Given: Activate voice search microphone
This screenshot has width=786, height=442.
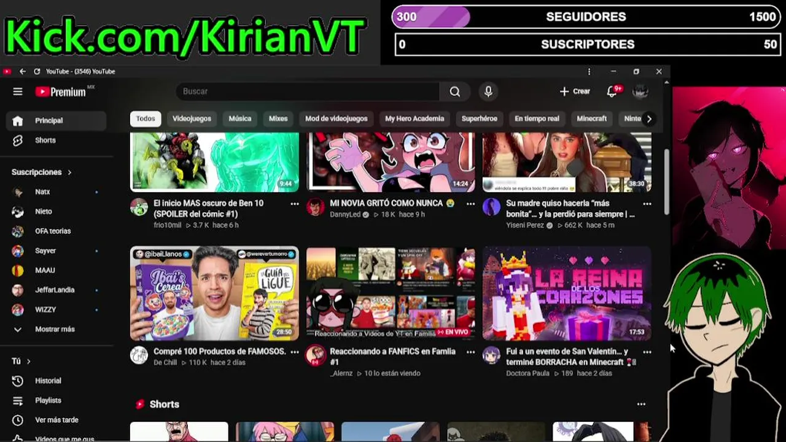Looking at the screenshot, I should pos(488,91).
